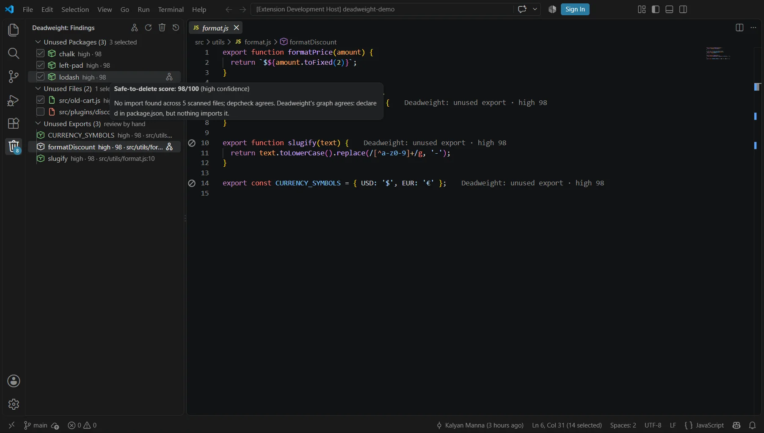
Task: Open the Explorer view in the activity bar
Action: click(x=14, y=30)
